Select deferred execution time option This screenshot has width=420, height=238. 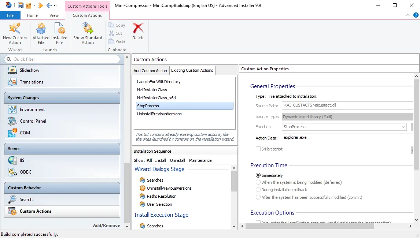click(258, 182)
